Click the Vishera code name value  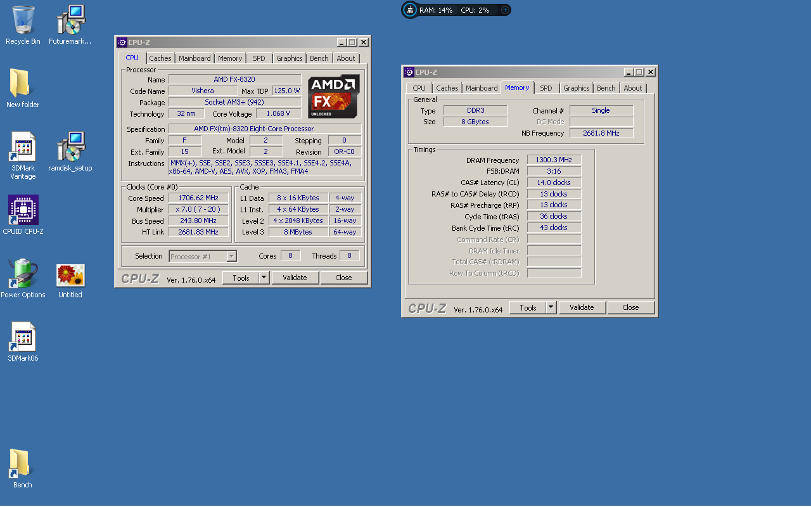click(x=203, y=91)
